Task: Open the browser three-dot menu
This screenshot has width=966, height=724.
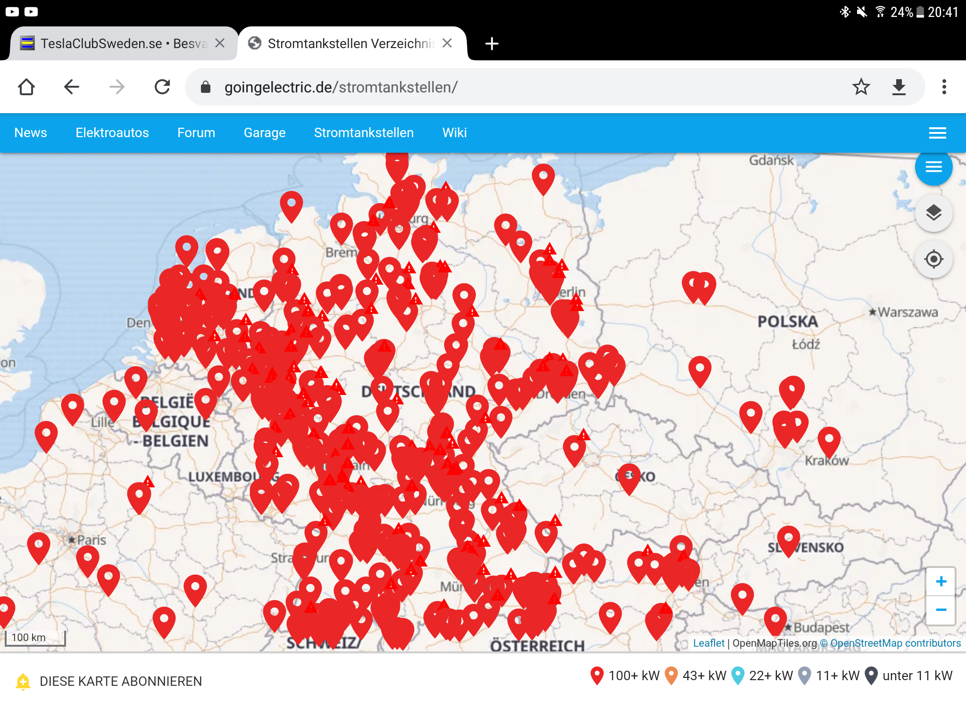Action: tap(944, 87)
